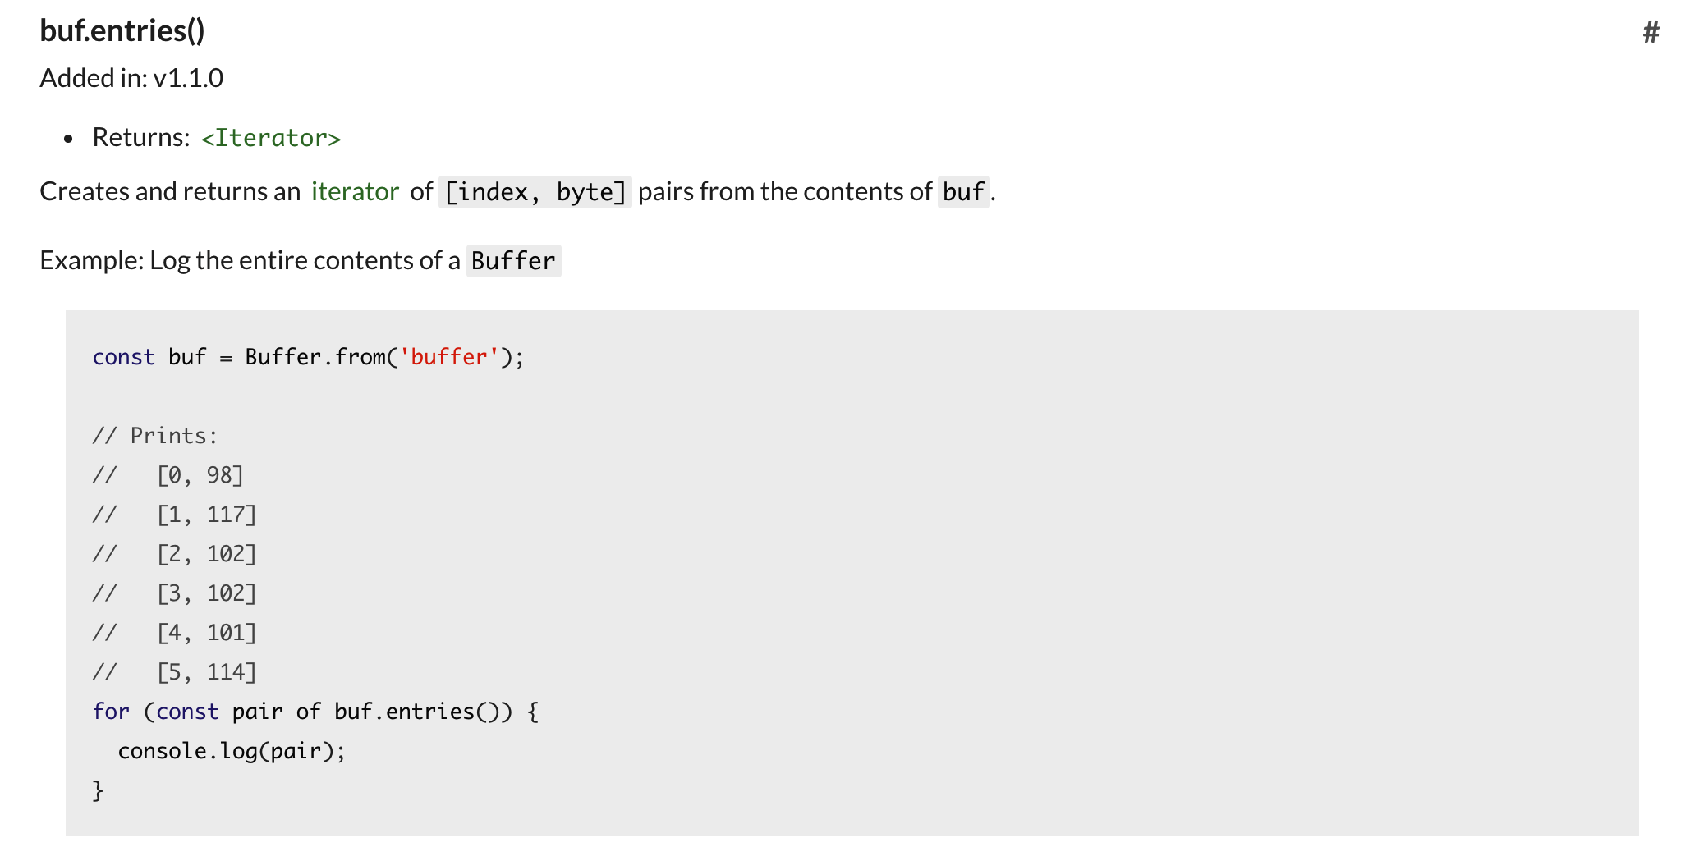1708x847 pixels.
Task: Open the <Iterator> return type link
Action: (271, 138)
